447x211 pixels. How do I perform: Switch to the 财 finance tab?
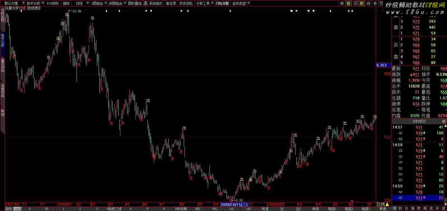point(401,208)
